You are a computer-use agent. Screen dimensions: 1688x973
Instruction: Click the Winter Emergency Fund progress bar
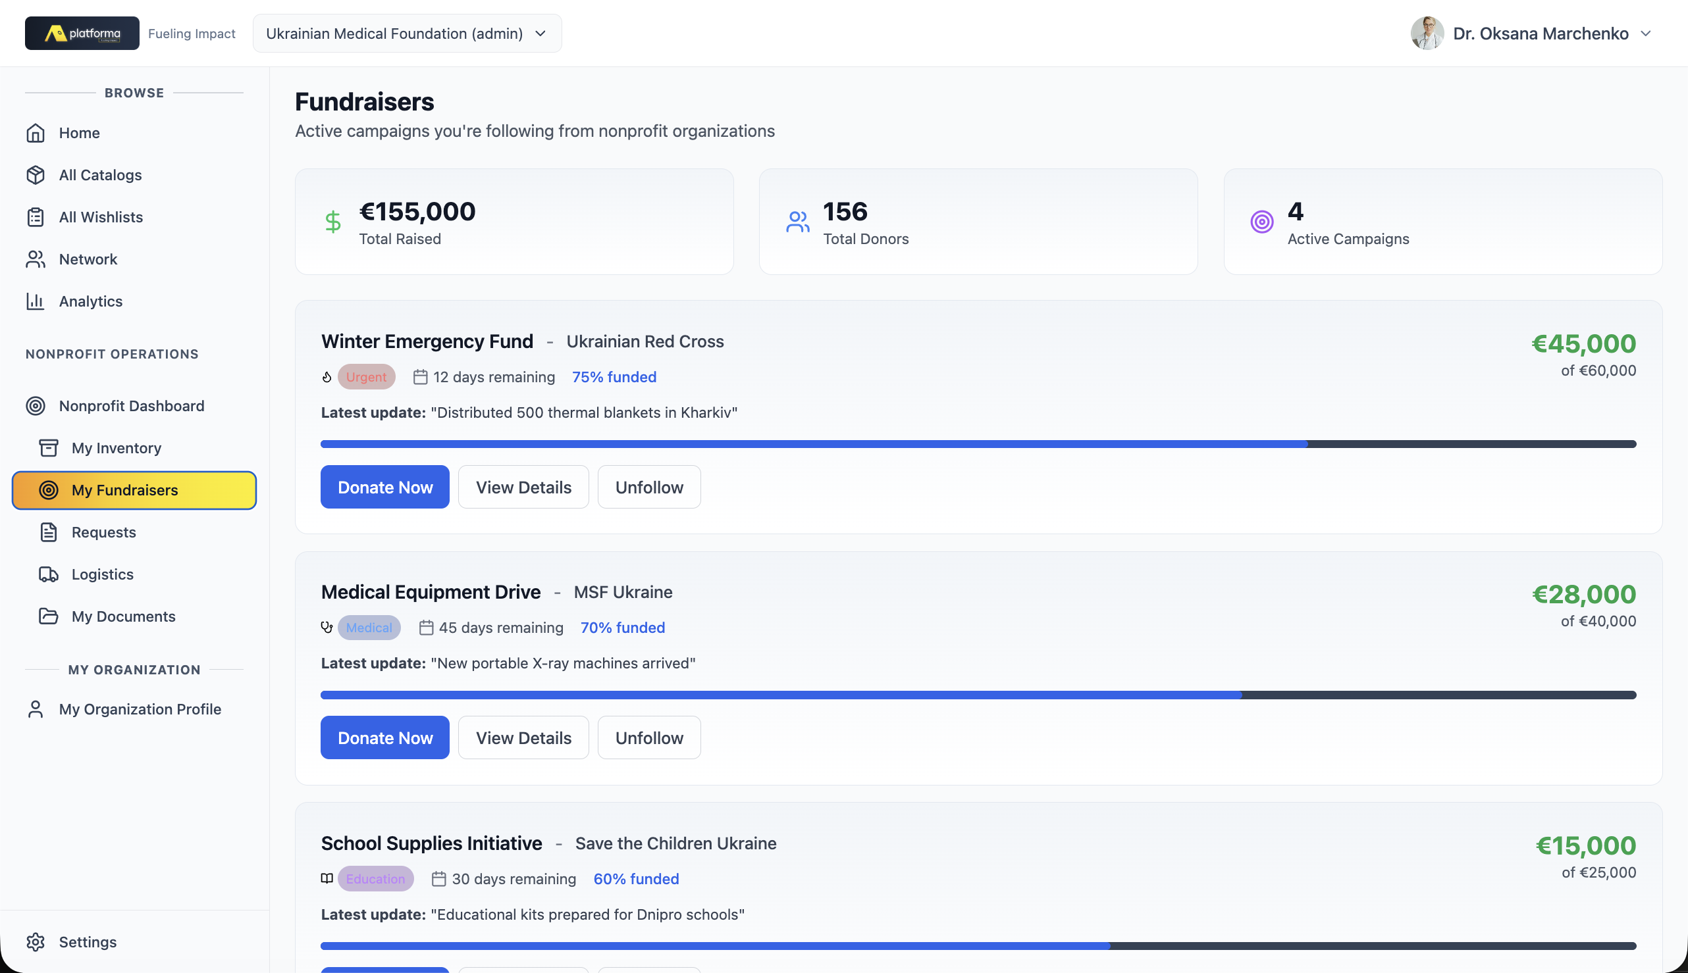[x=978, y=445]
